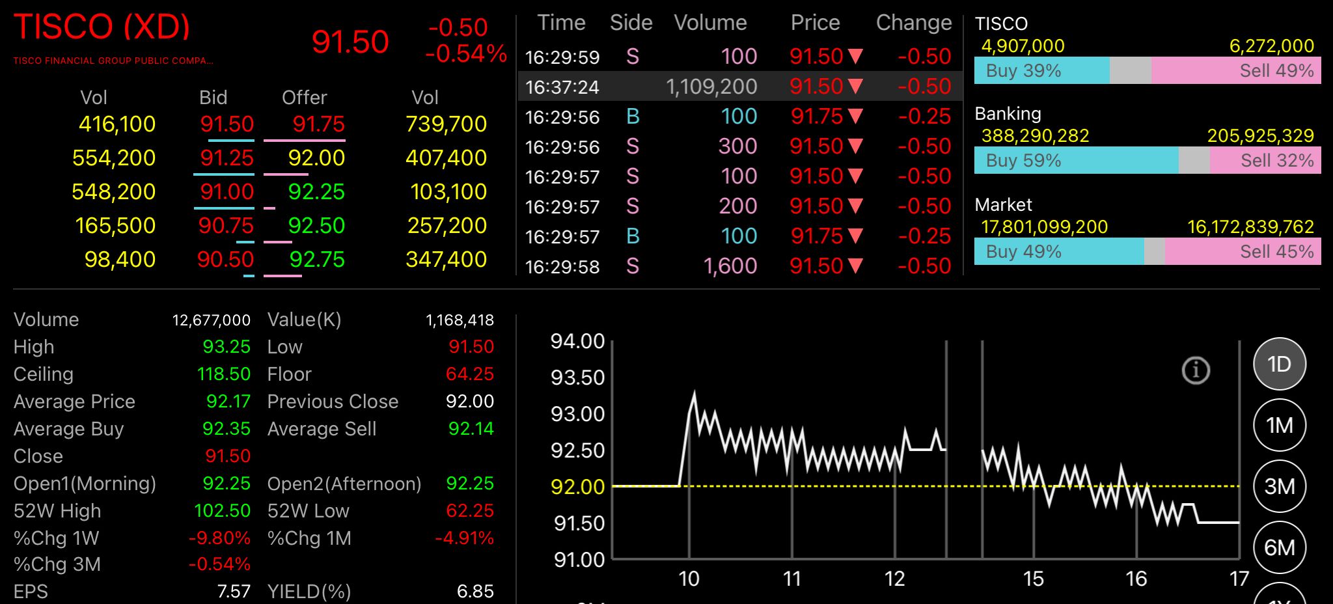The height and width of the screenshot is (604, 1333).
Task: Click the Market Sell 45% bar
Action: pyautogui.click(x=1243, y=251)
